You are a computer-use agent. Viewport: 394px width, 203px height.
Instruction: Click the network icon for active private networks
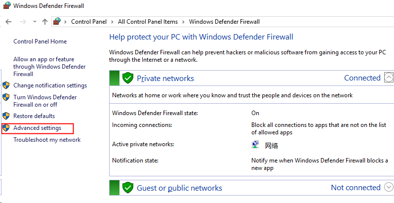255,145
